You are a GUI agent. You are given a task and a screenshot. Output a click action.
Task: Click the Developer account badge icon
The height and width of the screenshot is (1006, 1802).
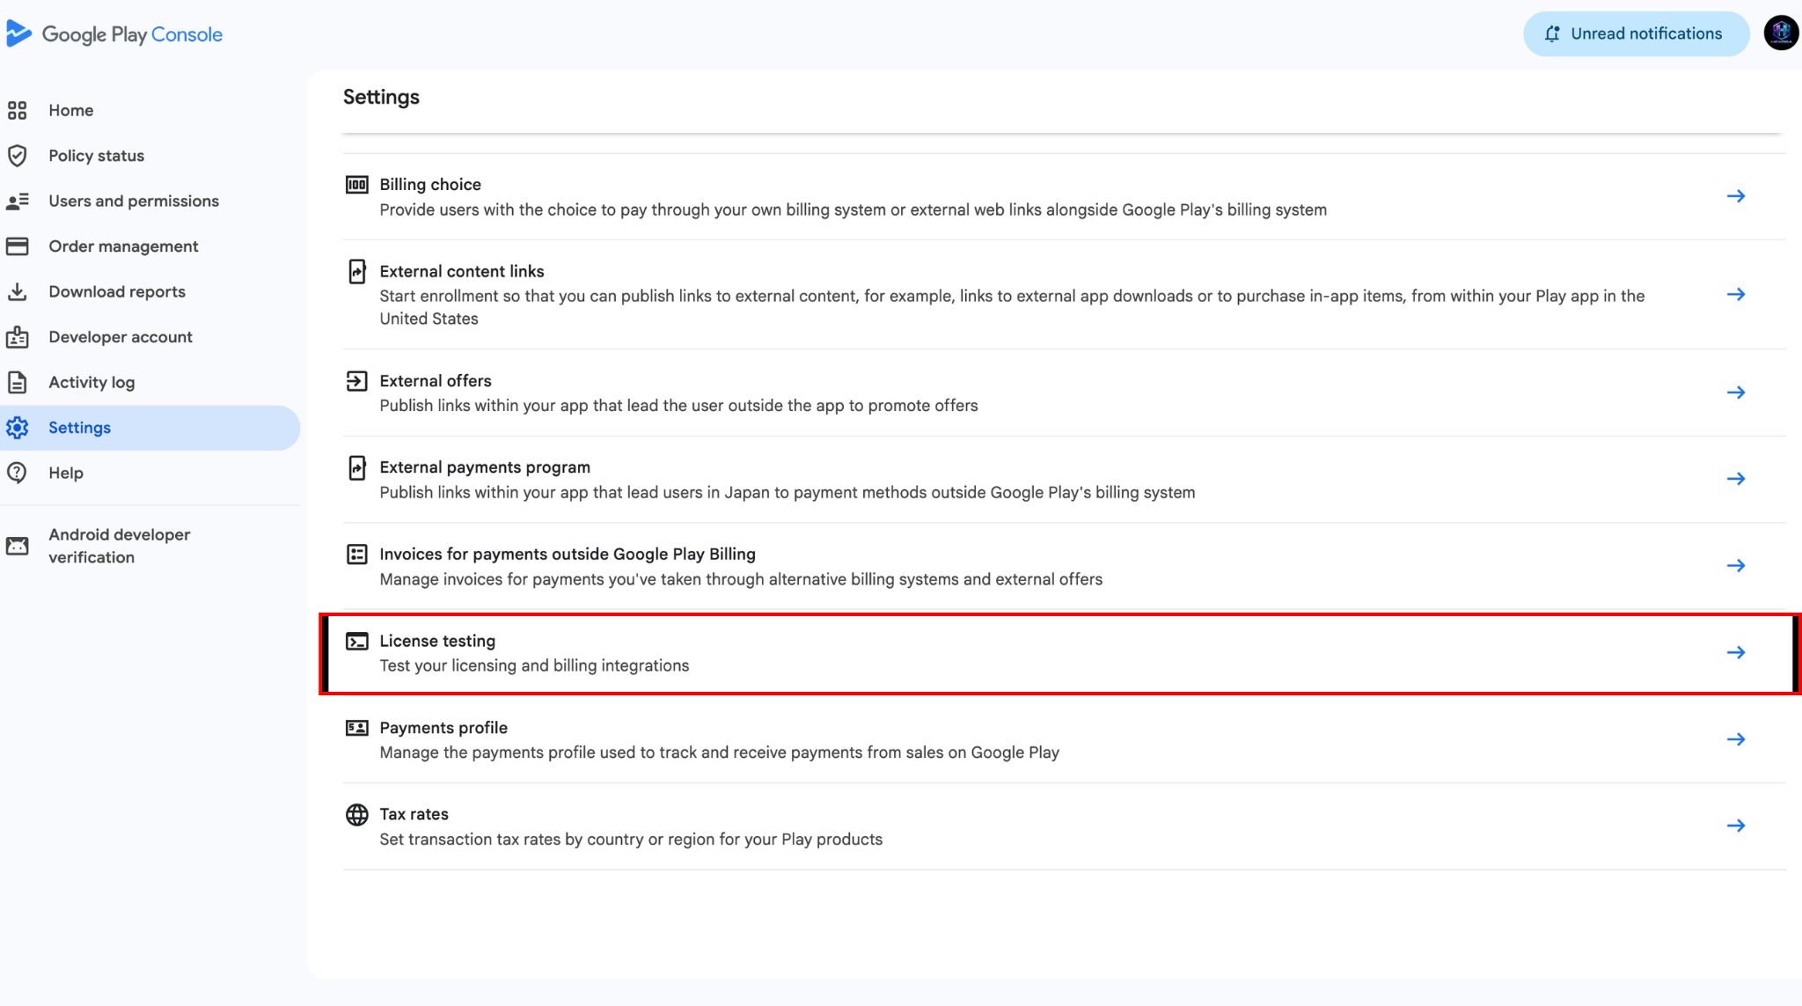[17, 337]
